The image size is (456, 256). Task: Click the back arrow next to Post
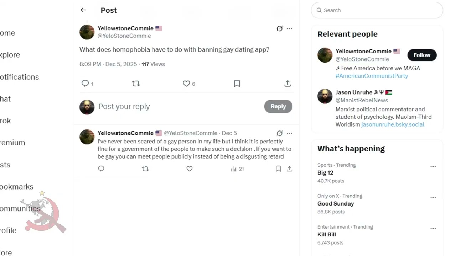[x=83, y=10]
